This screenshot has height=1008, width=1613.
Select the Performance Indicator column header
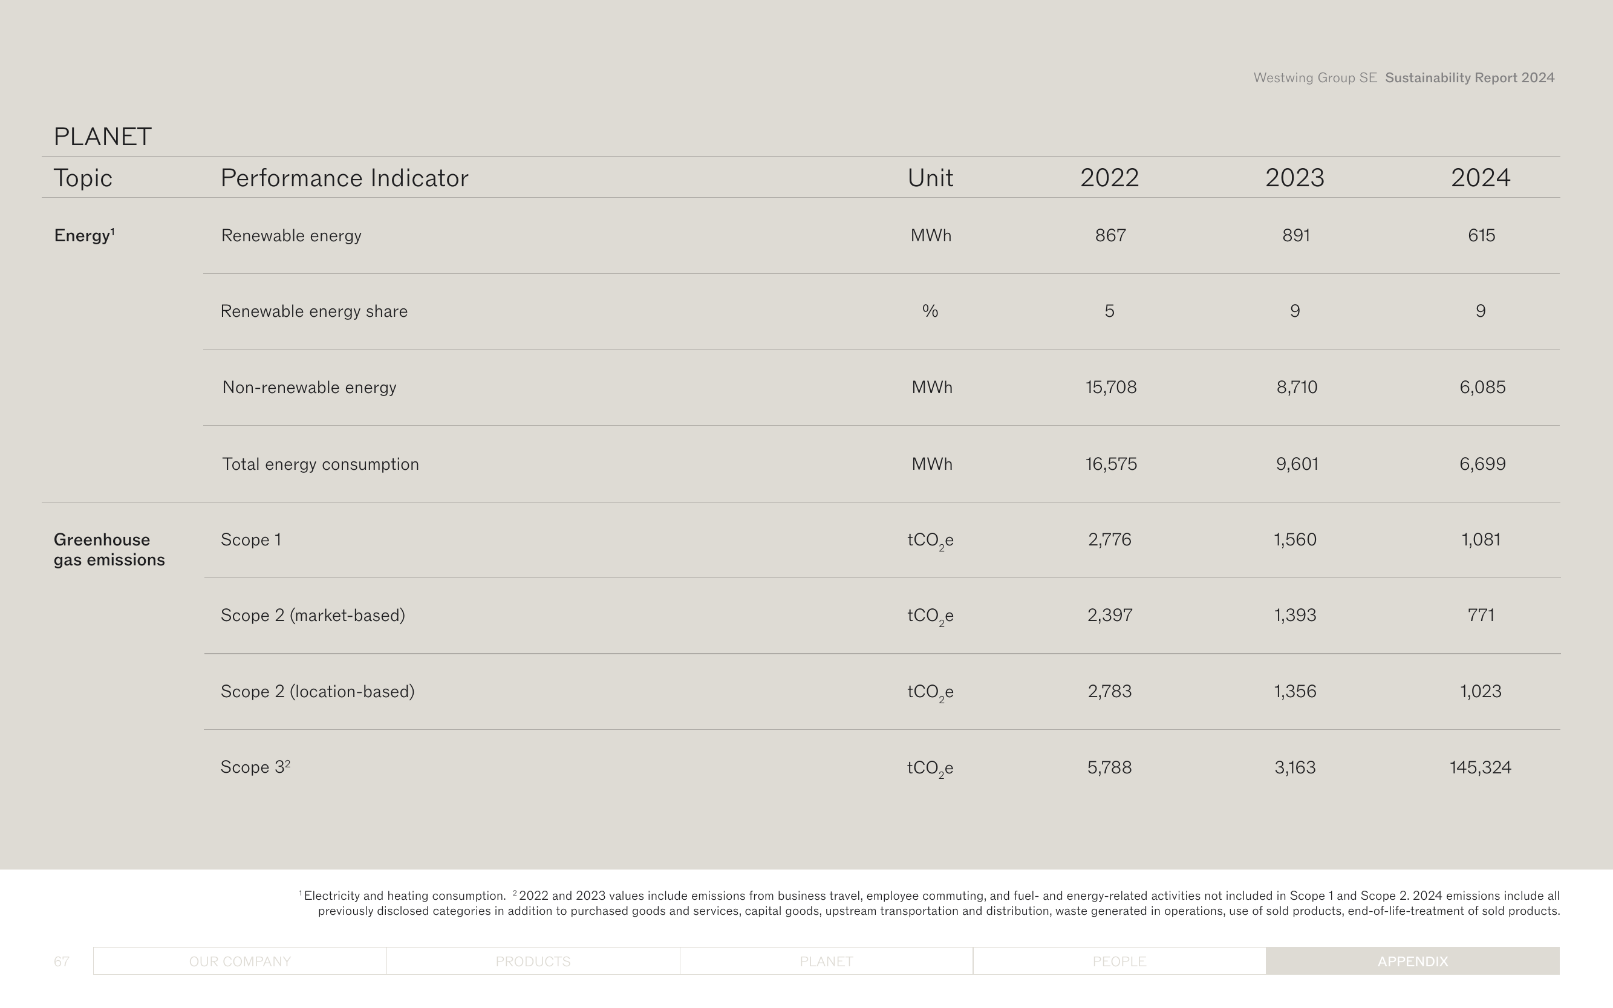[x=344, y=178]
